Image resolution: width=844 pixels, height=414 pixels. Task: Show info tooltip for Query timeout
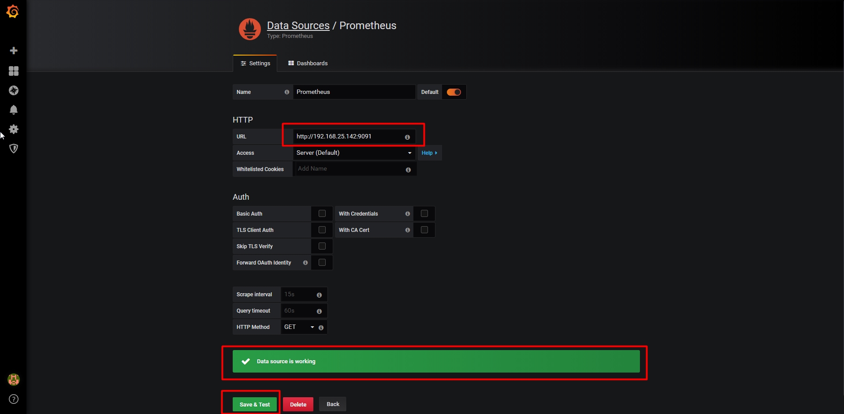pos(319,311)
